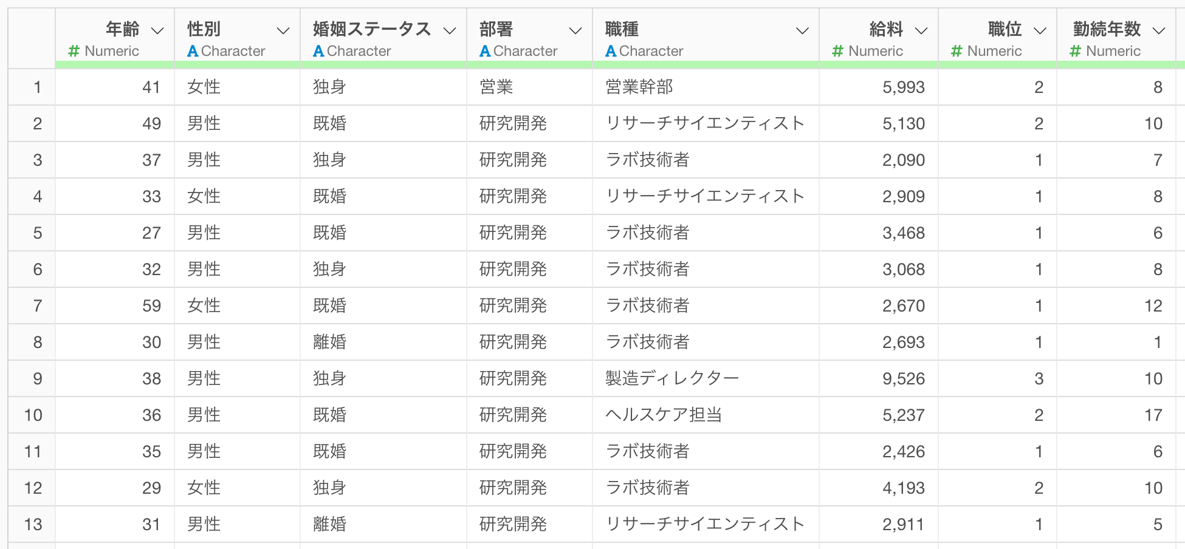The height and width of the screenshot is (549, 1185).
Task: Select the 婚姻ステータス column header title
Action: click(372, 29)
